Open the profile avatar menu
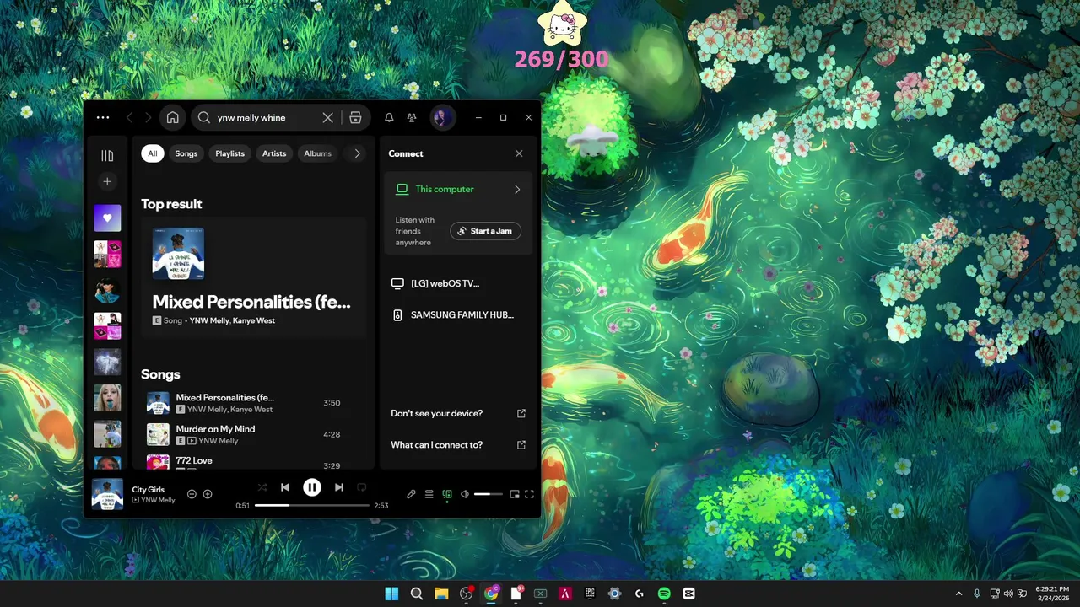This screenshot has width=1080, height=607. [442, 118]
